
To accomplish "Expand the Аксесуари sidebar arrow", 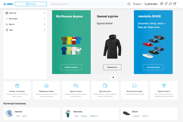I will pyautogui.click(x=44, y=18).
